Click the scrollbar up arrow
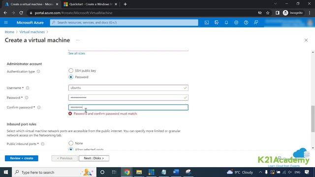 (313, 52)
